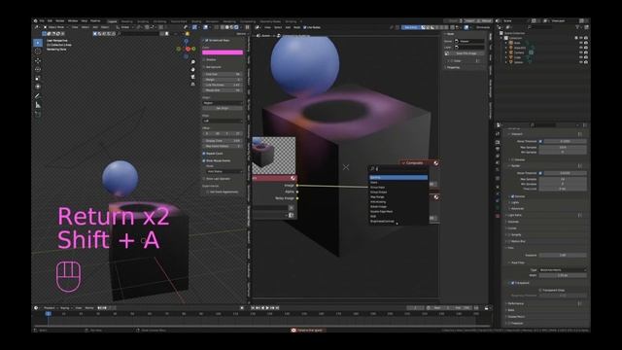Enable the Background checkbox
Screen dimensions: 622x350
(205, 67)
